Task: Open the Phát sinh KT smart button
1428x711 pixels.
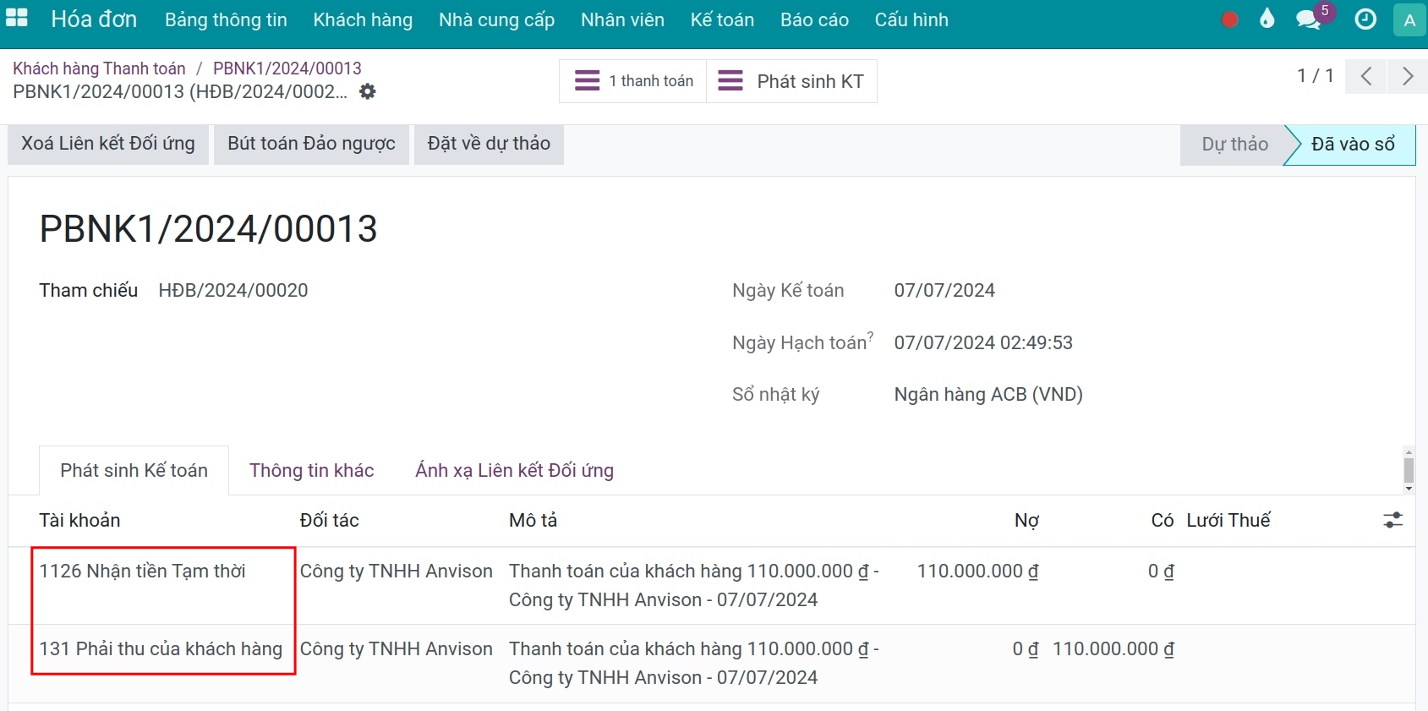Action: (791, 81)
